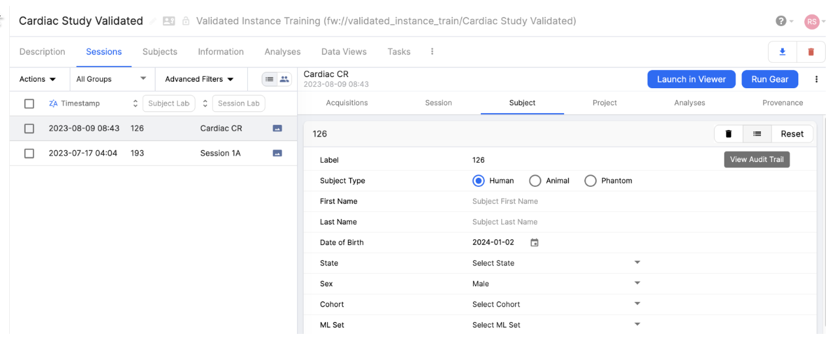Open the Data Views tab
This screenshot has width=831, height=345.
(344, 52)
